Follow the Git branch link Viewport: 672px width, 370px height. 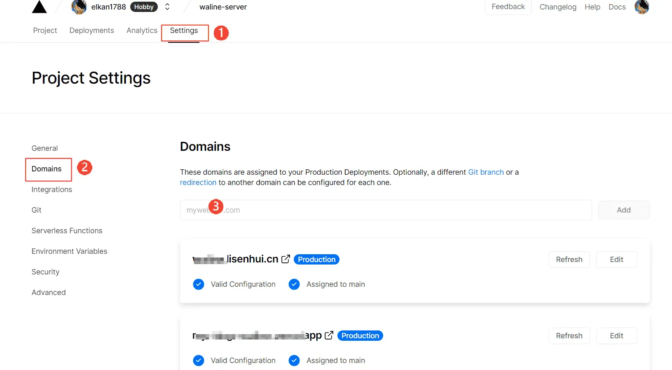click(486, 172)
